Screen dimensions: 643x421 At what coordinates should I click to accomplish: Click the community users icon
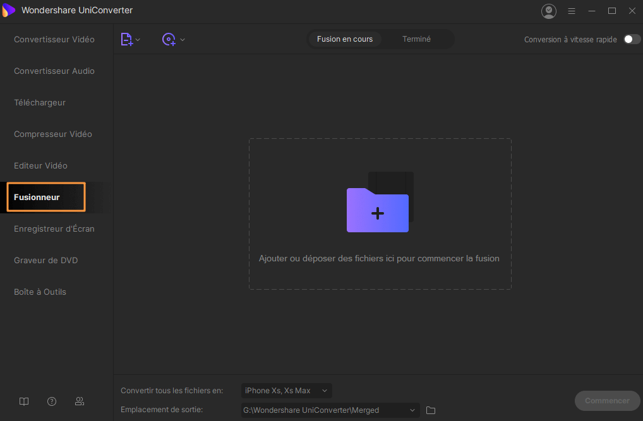pyautogui.click(x=80, y=401)
